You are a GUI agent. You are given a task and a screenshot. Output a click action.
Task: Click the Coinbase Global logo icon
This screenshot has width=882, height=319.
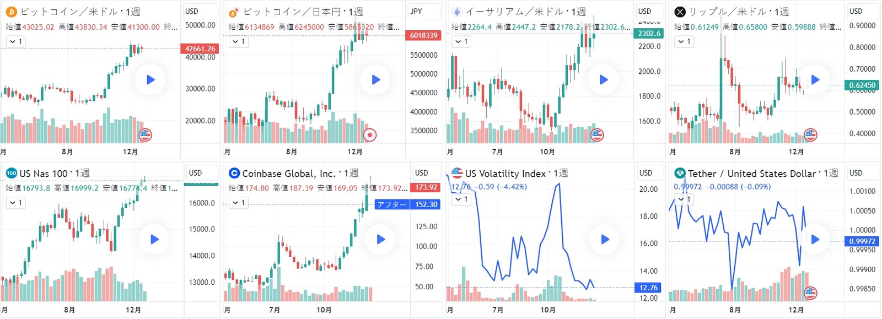pos(234,173)
